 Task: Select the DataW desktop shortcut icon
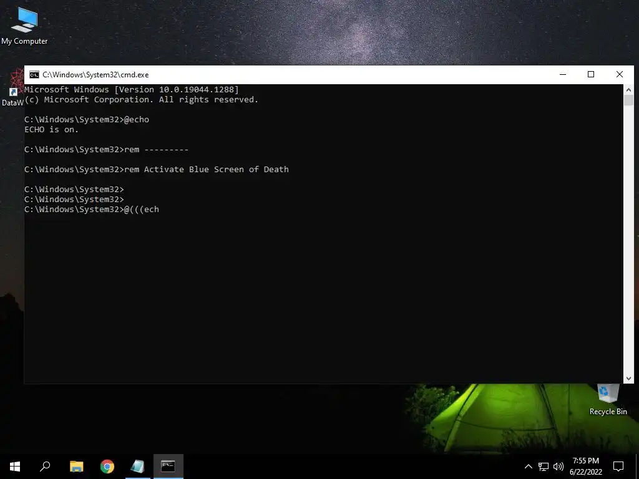(x=12, y=87)
